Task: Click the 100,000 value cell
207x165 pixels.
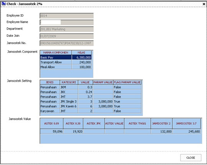Action: pyautogui.click(x=81, y=67)
